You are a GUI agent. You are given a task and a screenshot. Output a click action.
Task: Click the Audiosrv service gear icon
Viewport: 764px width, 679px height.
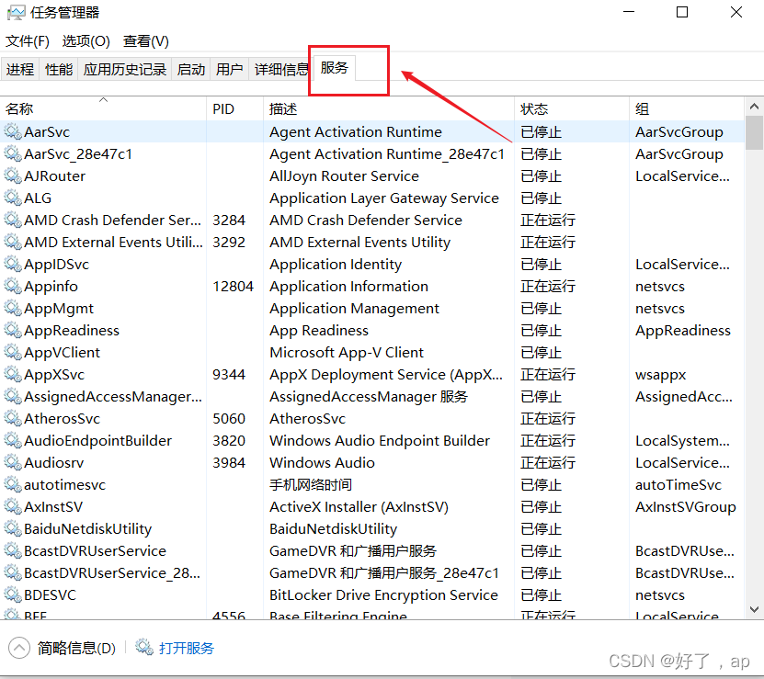tap(13, 462)
